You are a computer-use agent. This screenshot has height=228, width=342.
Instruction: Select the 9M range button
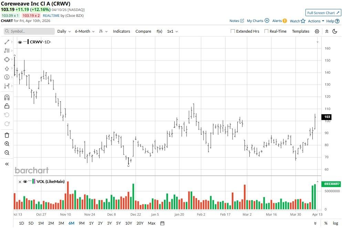[82, 223]
